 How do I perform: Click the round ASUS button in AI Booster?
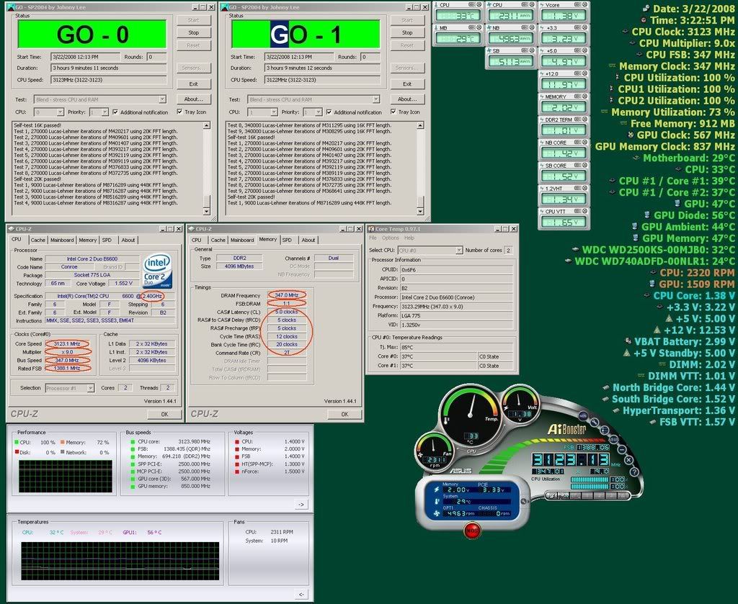(x=614, y=439)
